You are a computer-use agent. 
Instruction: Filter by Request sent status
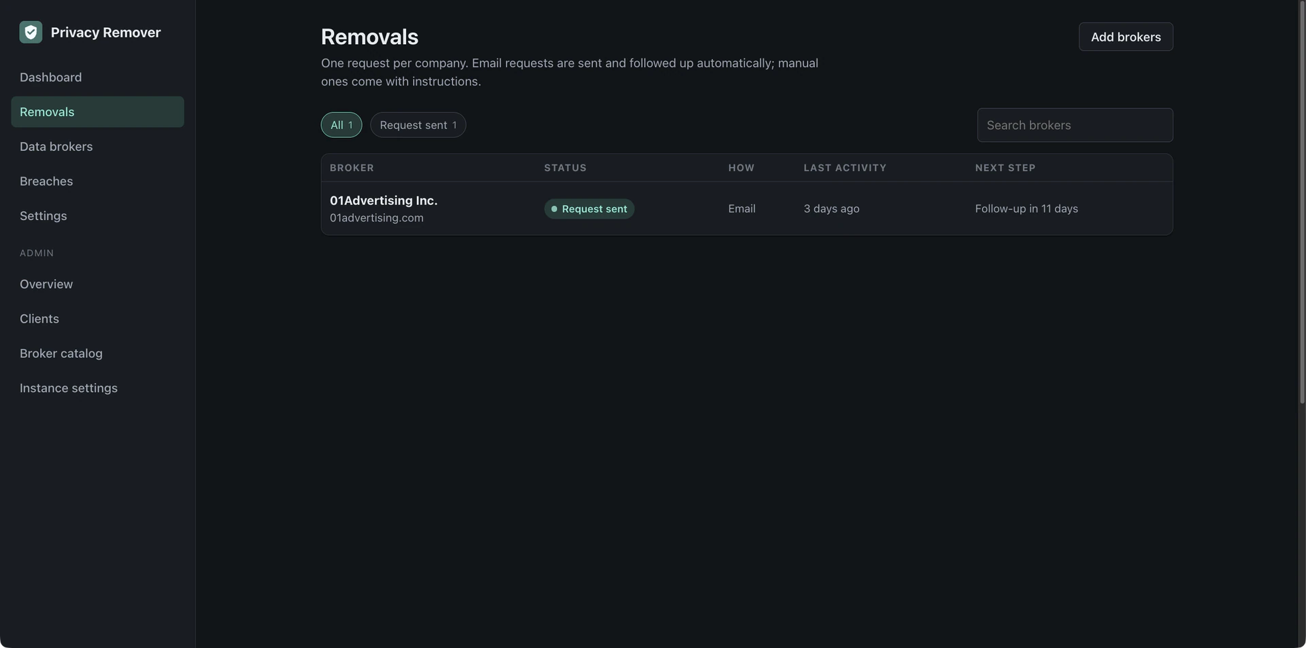418,125
